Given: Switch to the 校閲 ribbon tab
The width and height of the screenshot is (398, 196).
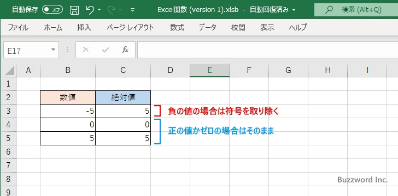Looking at the screenshot, I should [238, 27].
